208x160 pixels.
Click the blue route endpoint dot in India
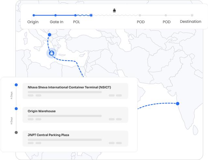[x=177, y=104]
